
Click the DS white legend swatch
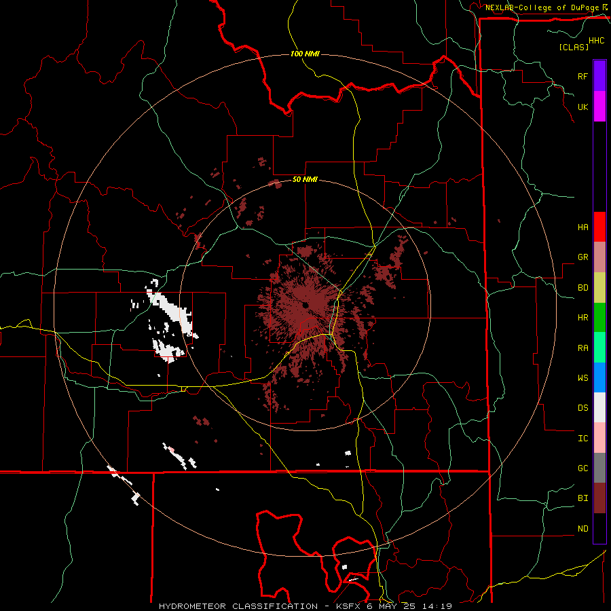[599, 407]
